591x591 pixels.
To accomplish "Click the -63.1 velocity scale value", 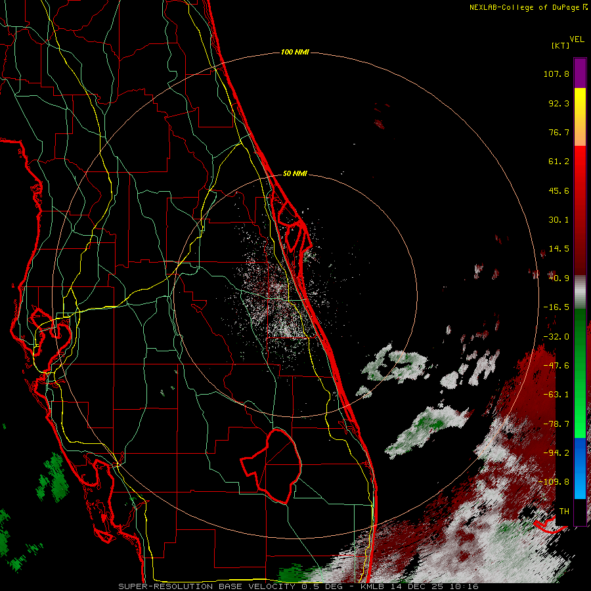I will coord(556,395).
